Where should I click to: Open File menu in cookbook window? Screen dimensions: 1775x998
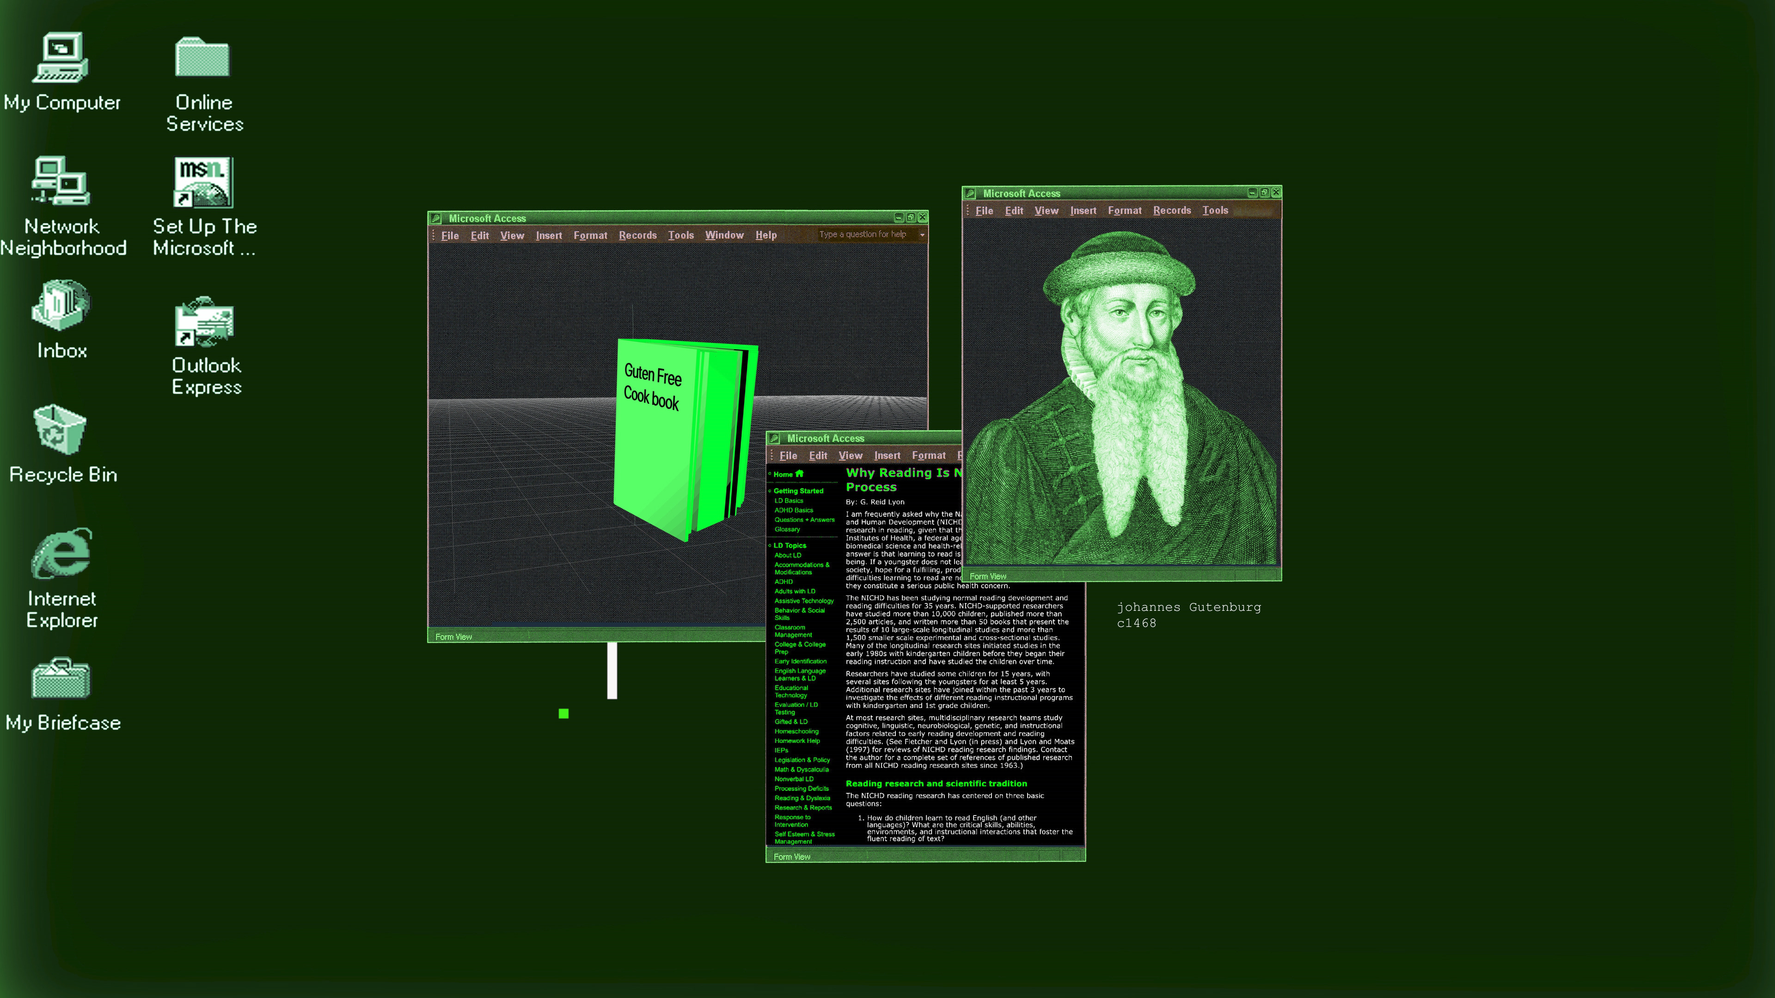click(x=450, y=236)
